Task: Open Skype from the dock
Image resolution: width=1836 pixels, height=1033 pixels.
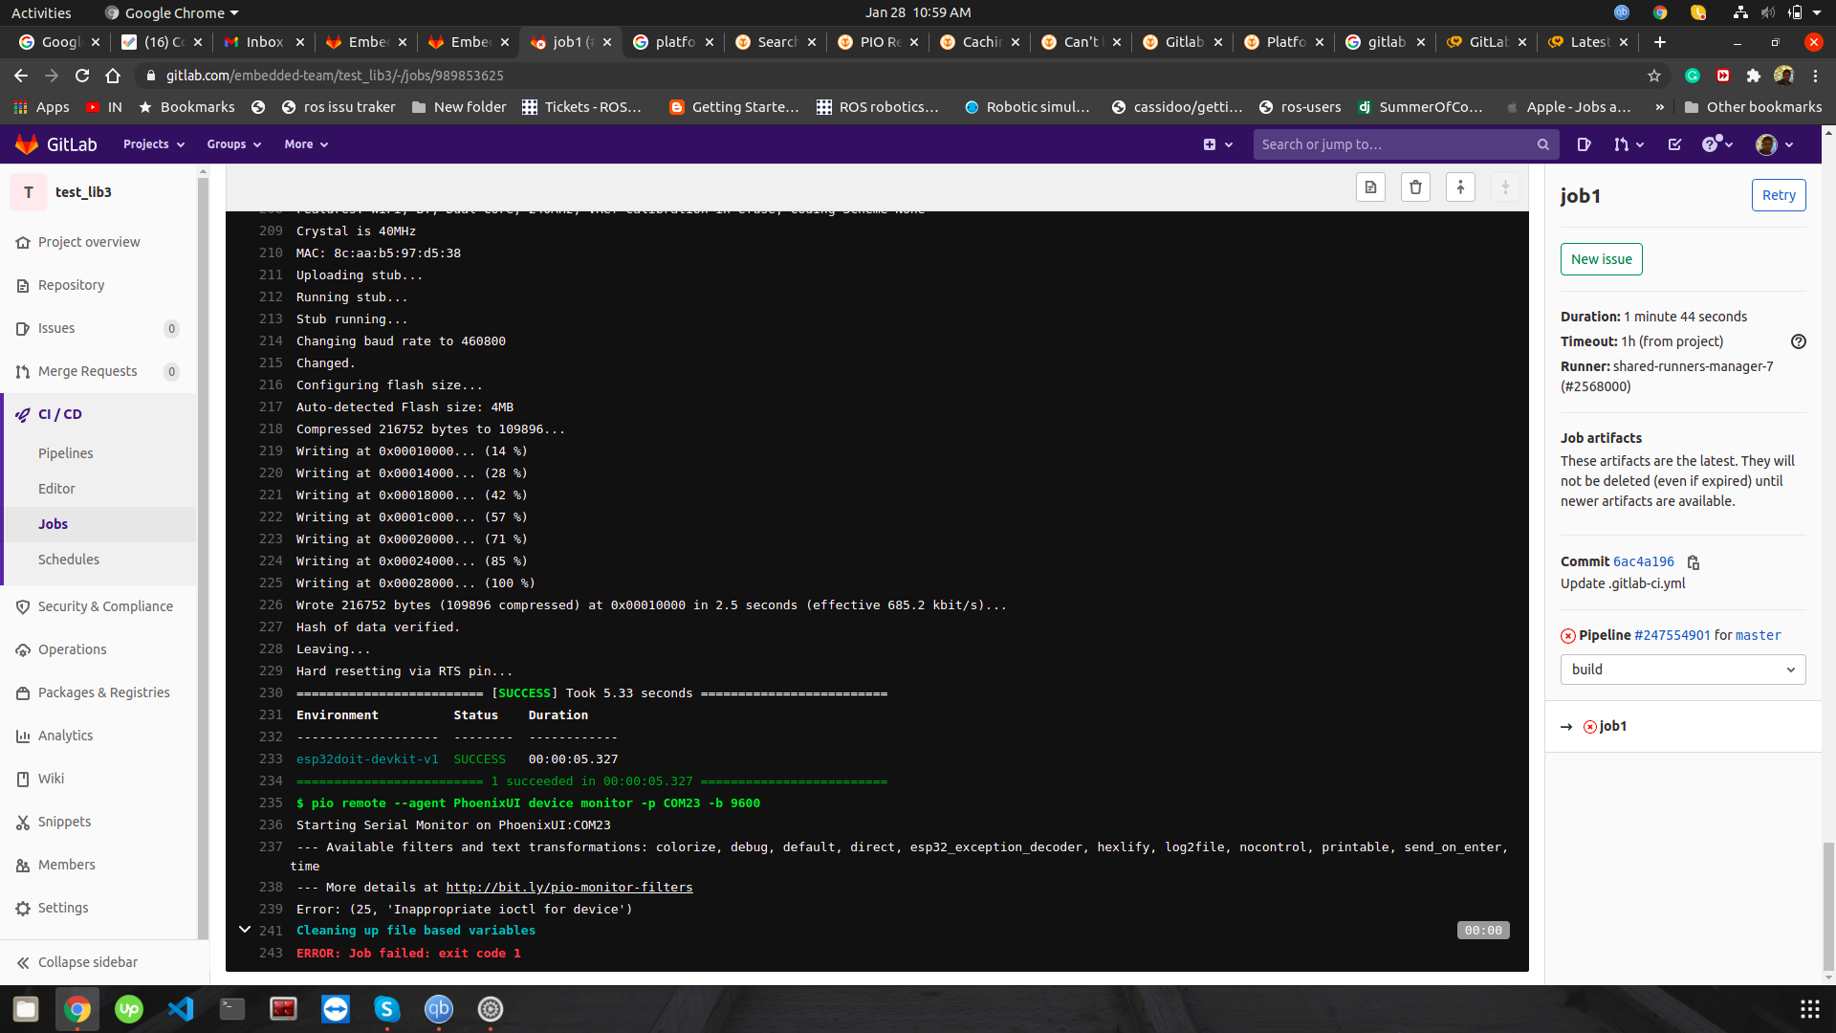Action: [386, 1009]
